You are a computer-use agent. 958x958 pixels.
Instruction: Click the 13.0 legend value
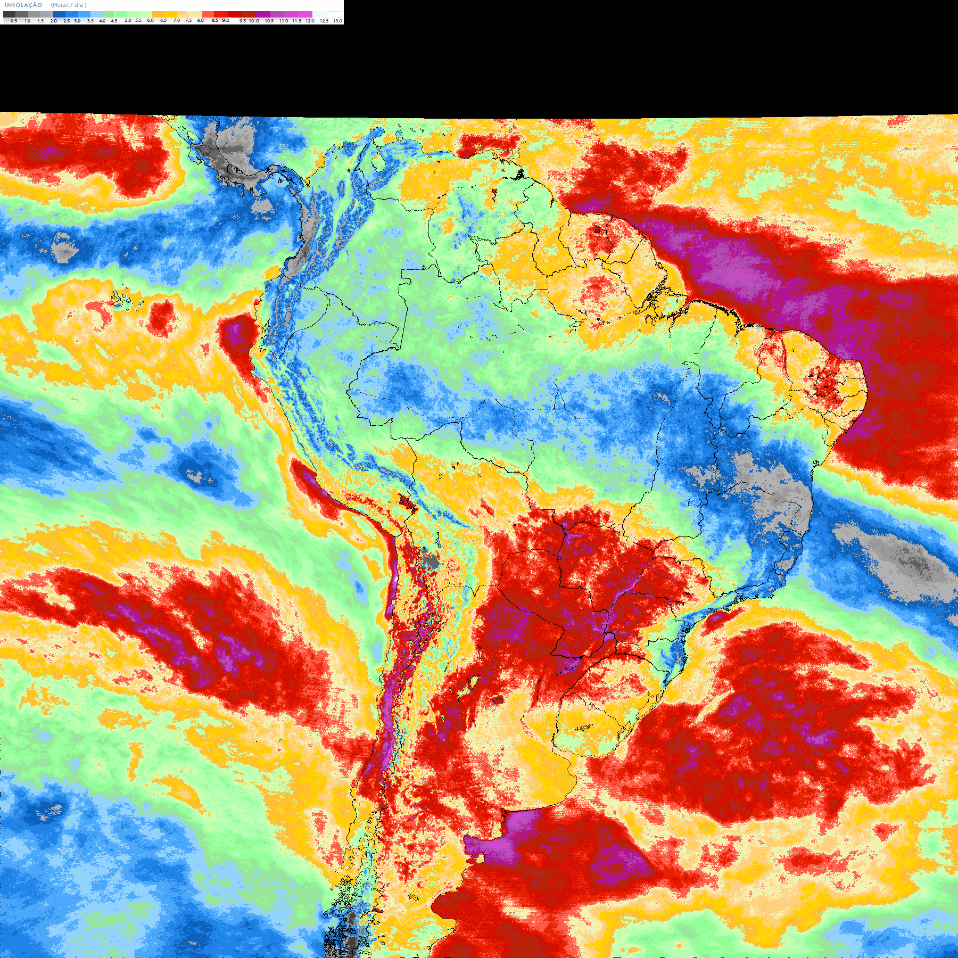337,21
